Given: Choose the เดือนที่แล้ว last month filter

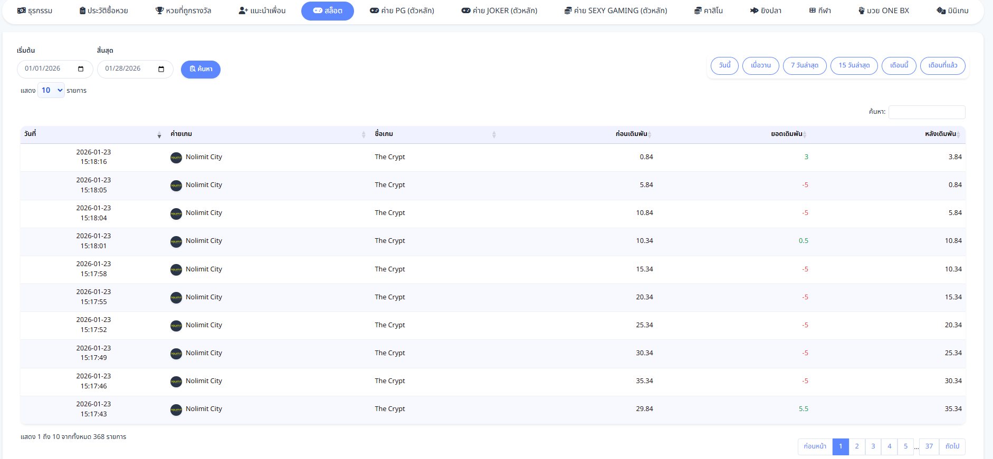Looking at the screenshot, I should click(942, 65).
